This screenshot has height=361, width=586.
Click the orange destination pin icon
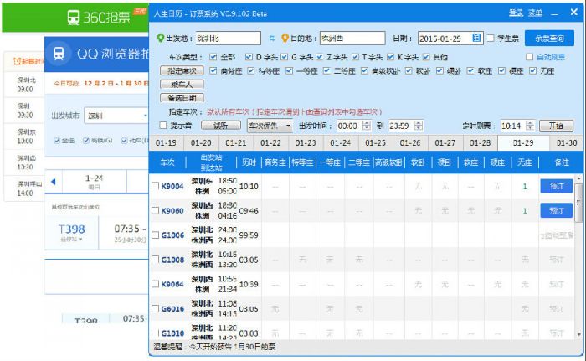pyautogui.click(x=285, y=39)
